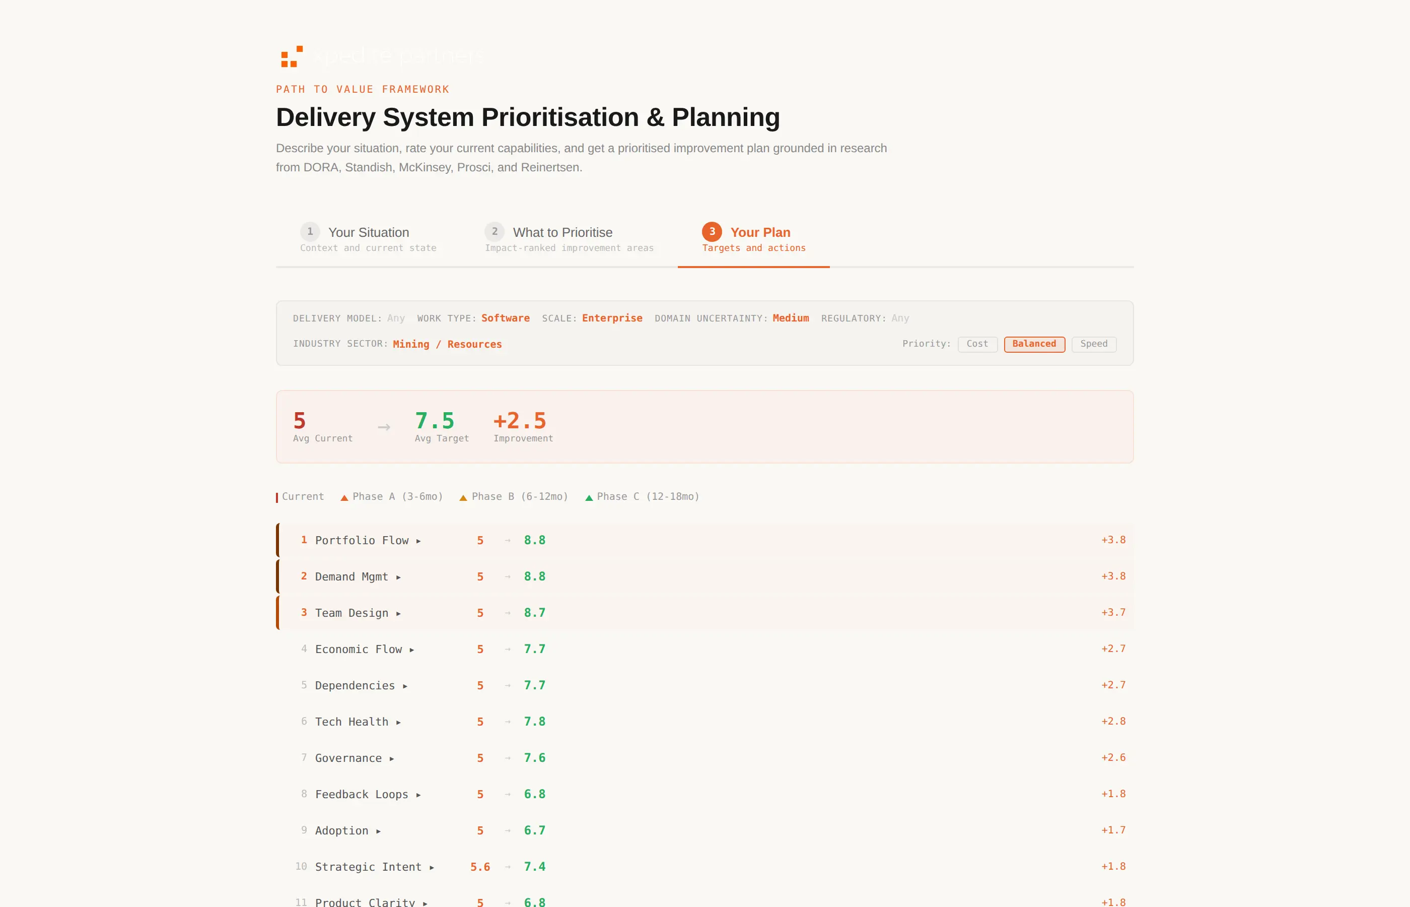Expand the Feedback Loops row
Image resolution: width=1410 pixels, height=907 pixels.
pos(418,794)
